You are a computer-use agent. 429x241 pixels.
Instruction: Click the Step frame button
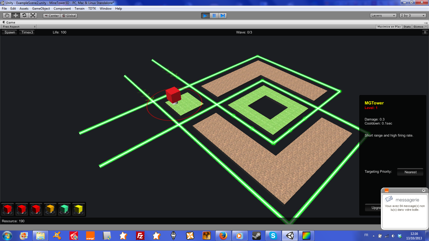click(223, 16)
